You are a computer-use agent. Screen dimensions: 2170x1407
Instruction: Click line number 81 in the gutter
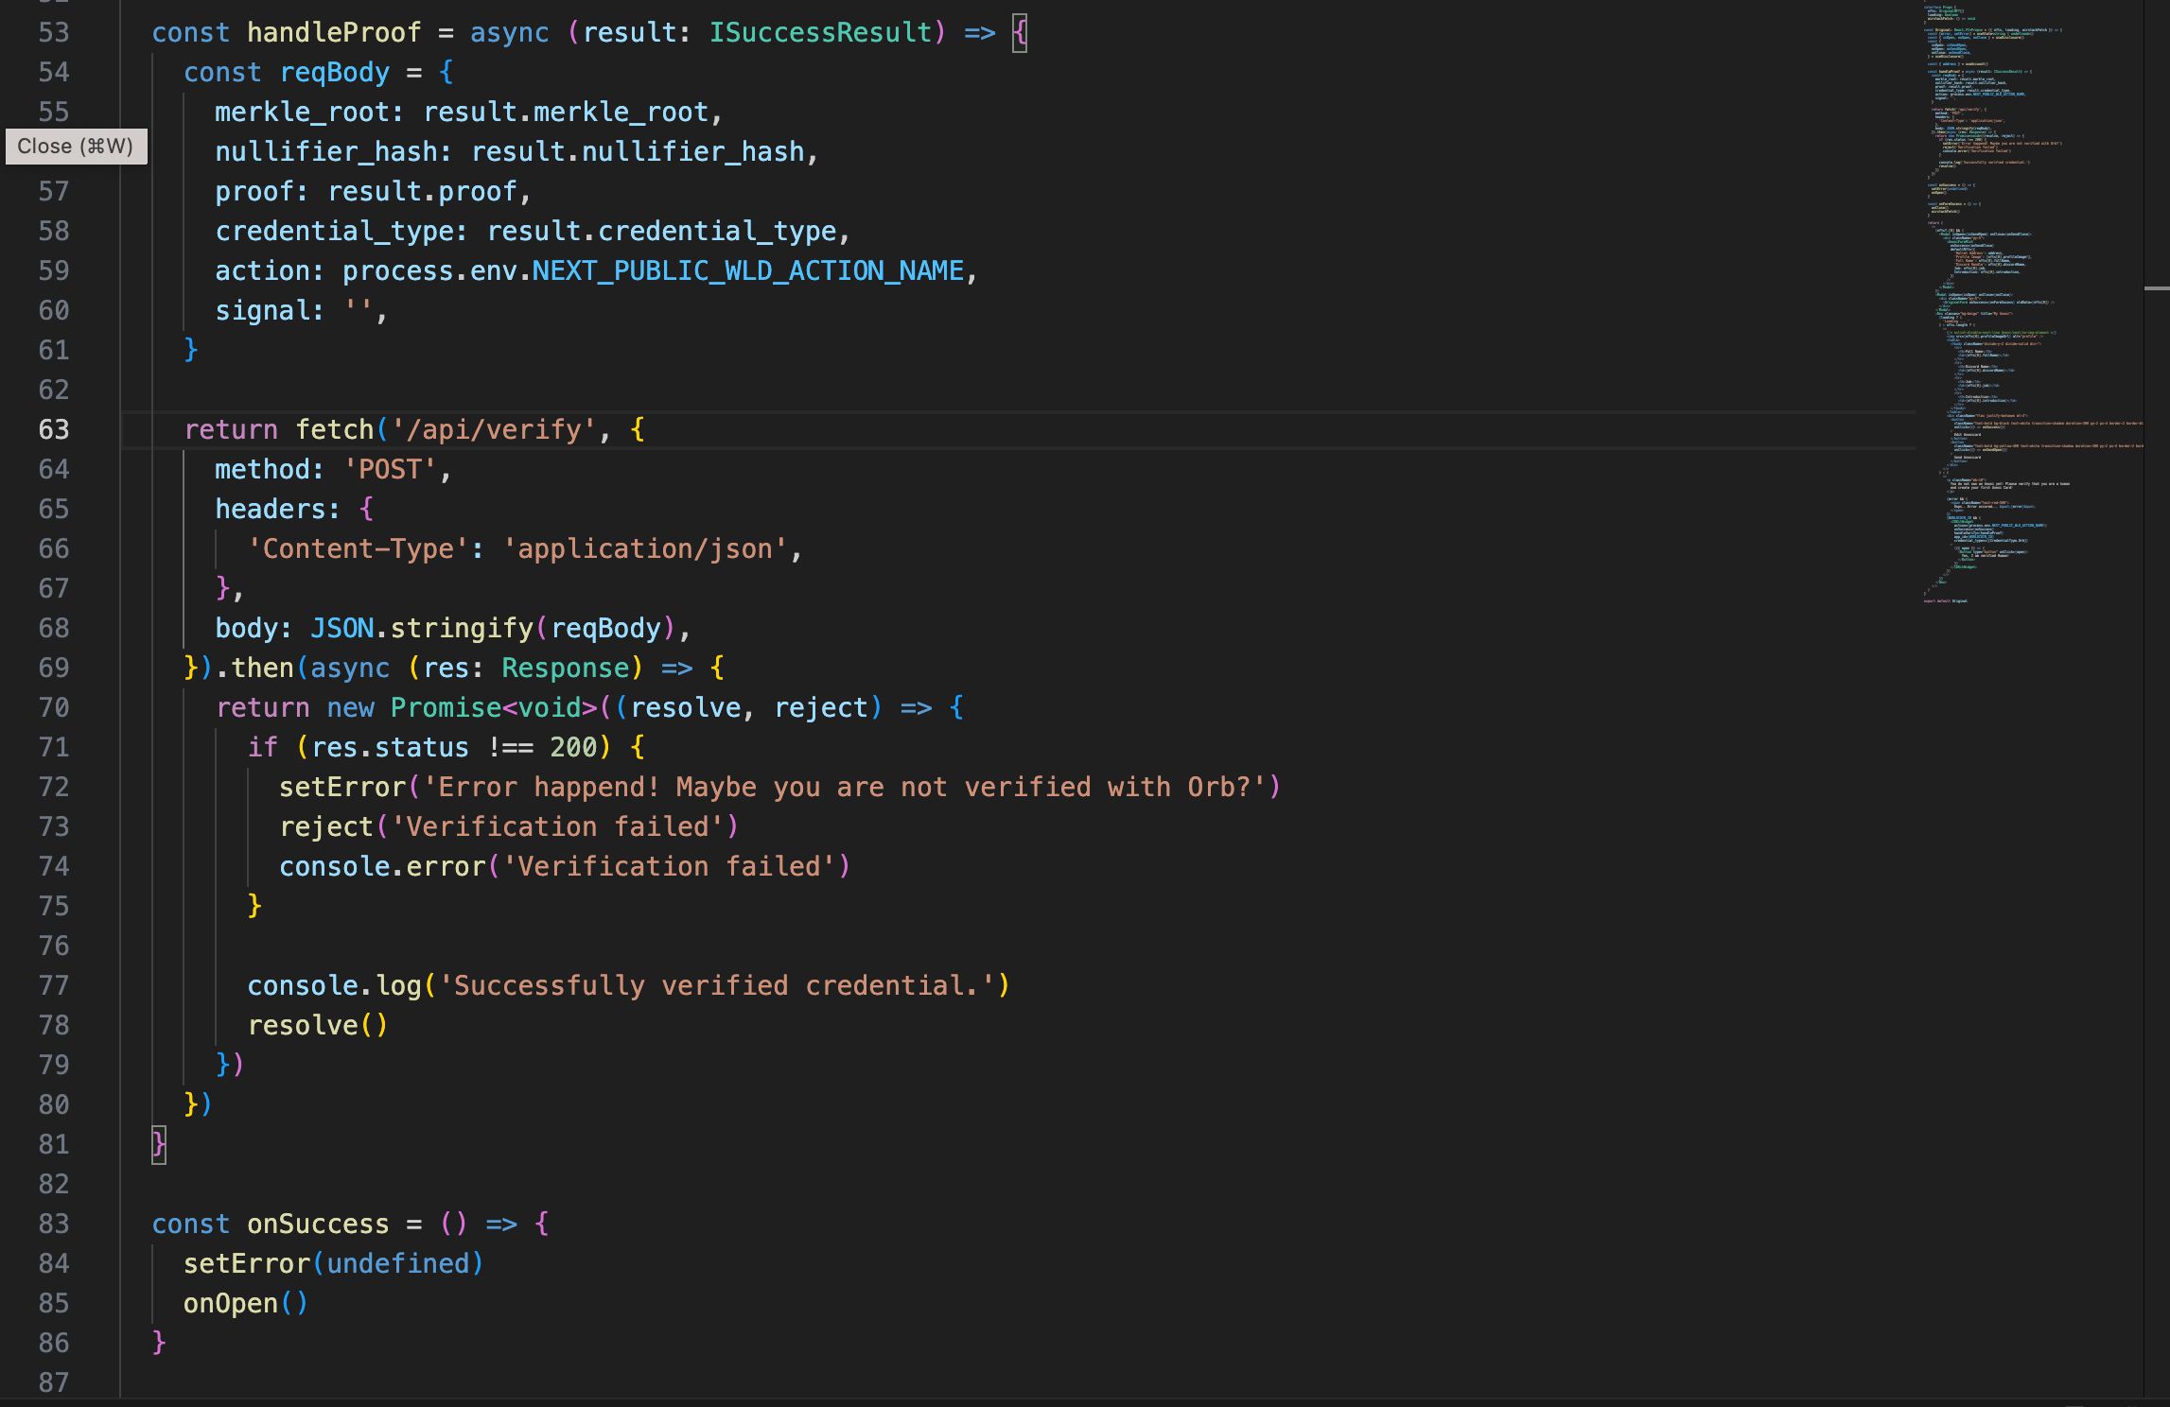(54, 1144)
